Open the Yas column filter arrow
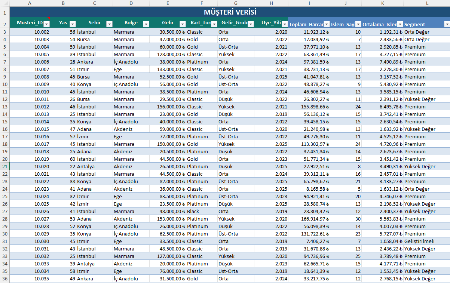Image resolution: width=450 pixels, height=283 pixels. pos(73,24)
